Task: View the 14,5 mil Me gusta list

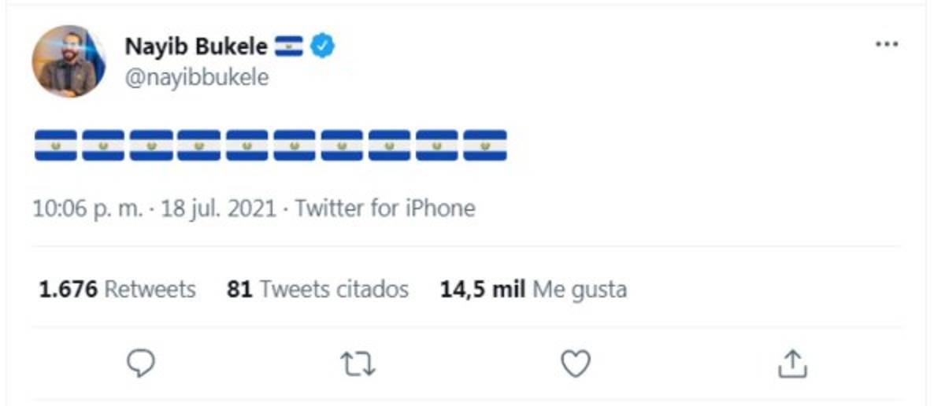Action: tap(533, 290)
